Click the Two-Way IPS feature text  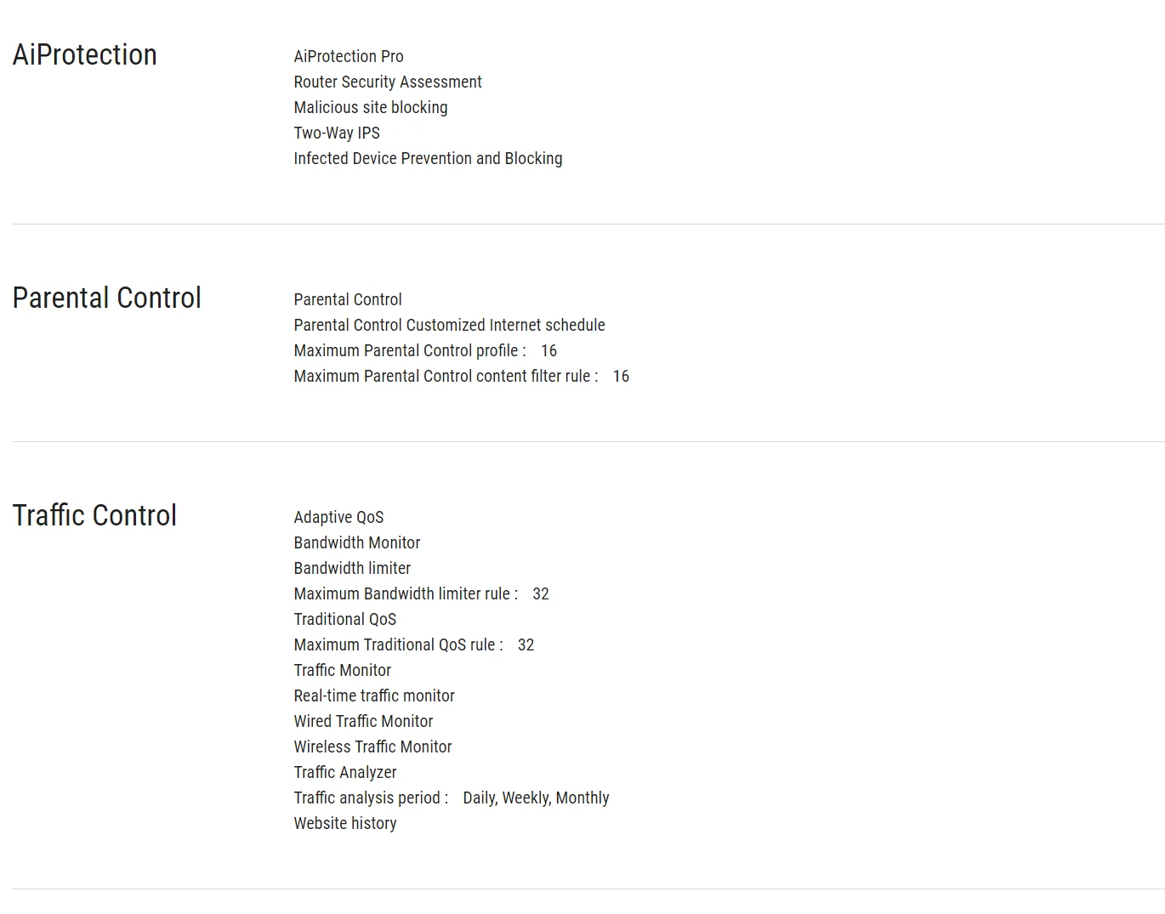tap(337, 133)
